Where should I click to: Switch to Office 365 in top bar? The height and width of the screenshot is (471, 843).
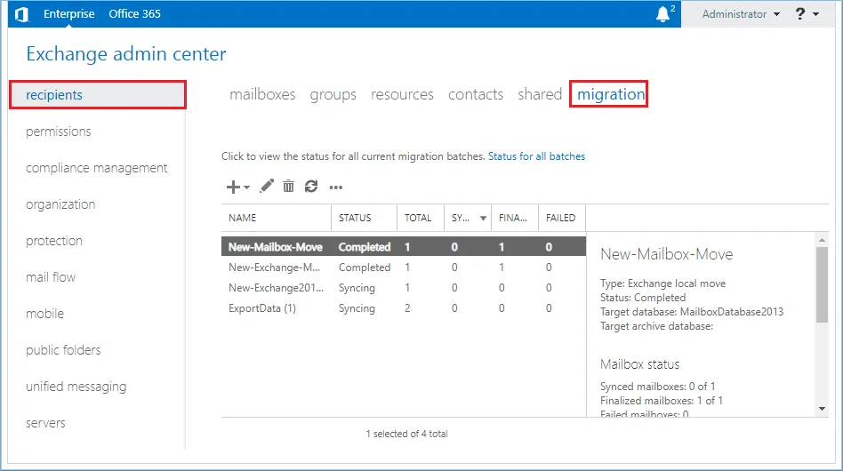(x=135, y=14)
